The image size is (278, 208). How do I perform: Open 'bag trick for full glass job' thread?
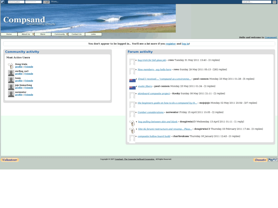pos(152,60)
